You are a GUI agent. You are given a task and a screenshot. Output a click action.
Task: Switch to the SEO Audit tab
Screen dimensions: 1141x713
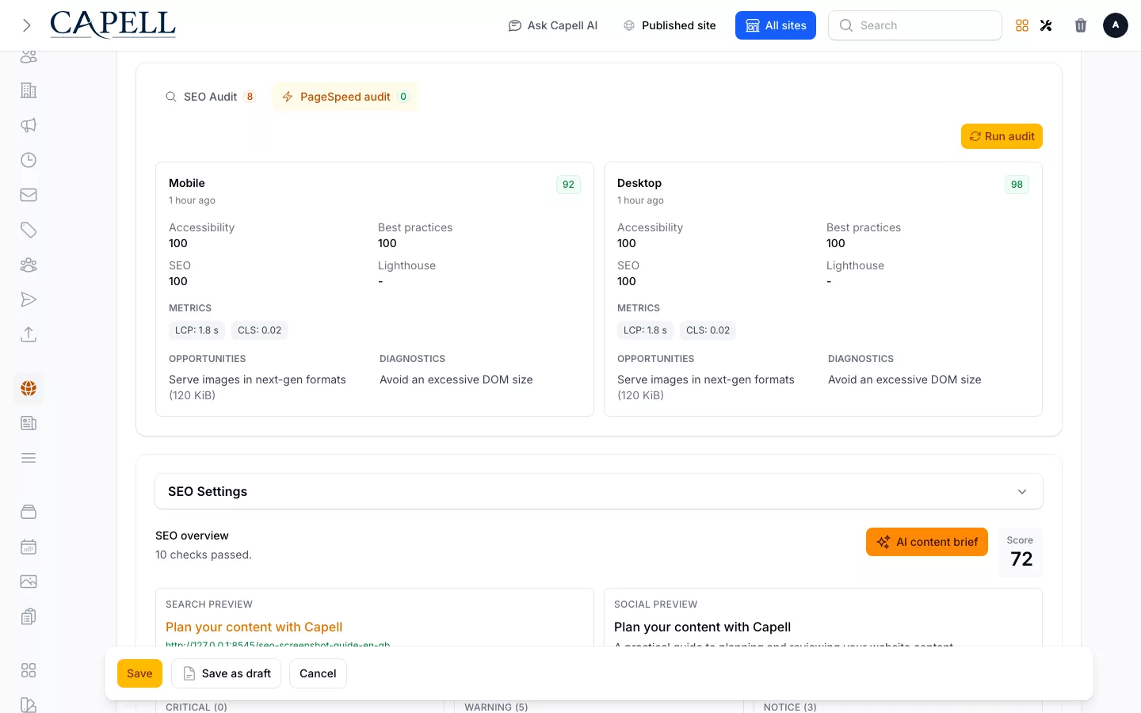pos(210,97)
